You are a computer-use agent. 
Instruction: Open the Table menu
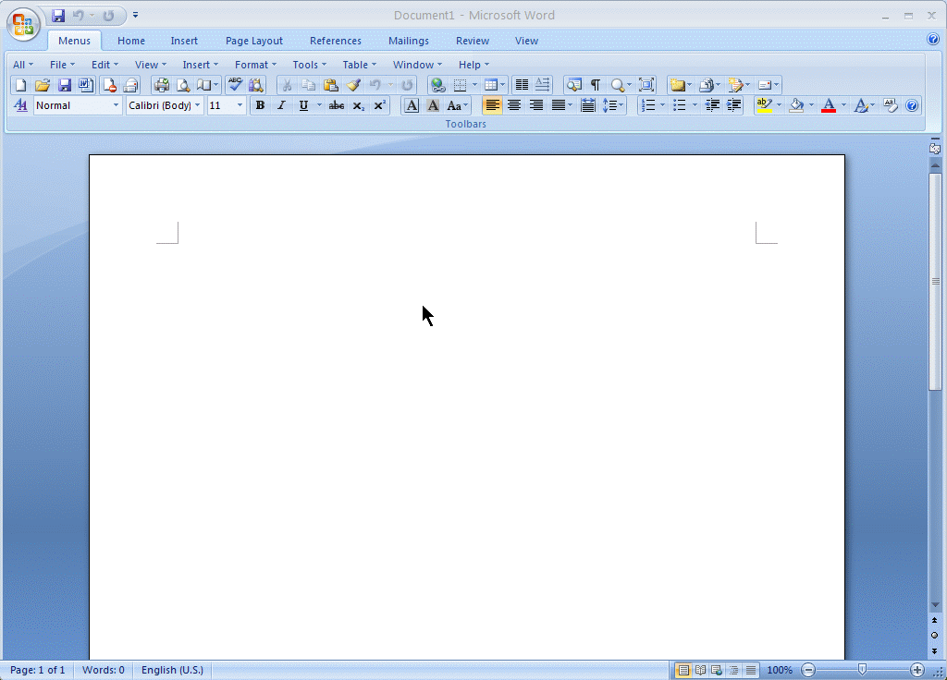pos(360,65)
